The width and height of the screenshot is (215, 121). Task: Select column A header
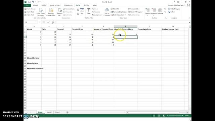[x=34, y=26]
